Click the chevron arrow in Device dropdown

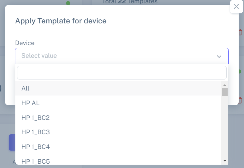[219, 56]
